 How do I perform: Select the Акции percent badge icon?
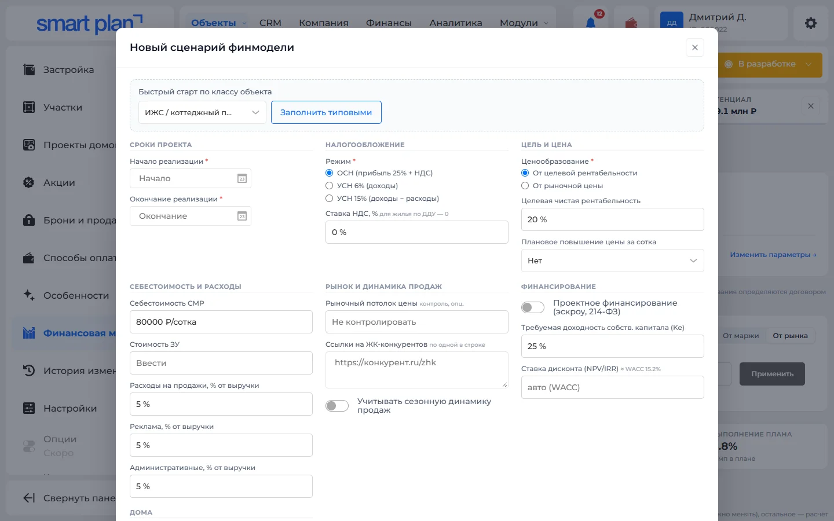coord(29,182)
